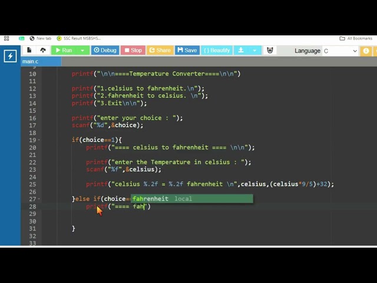This screenshot has height=283, width=377.
Task: Open the New tab bookmark
Action: (x=41, y=38)
